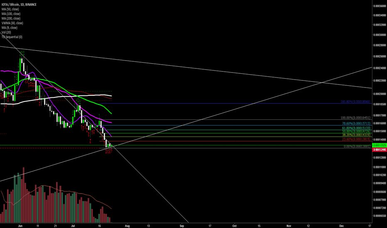
Task: Click the 0.00017000 price axis label
Action: pos(380,115)
